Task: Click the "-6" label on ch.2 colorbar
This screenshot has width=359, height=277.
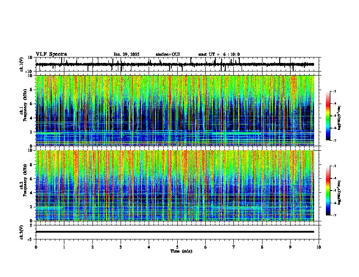Action: tap(335, 203)
